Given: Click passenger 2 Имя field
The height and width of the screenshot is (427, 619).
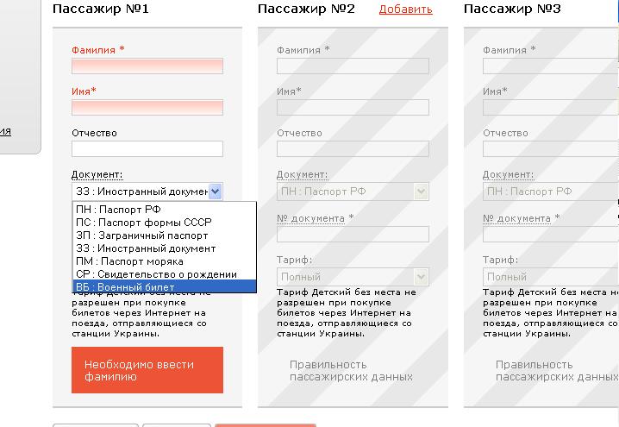Looking at the screenshot, I should coord(353,108).
